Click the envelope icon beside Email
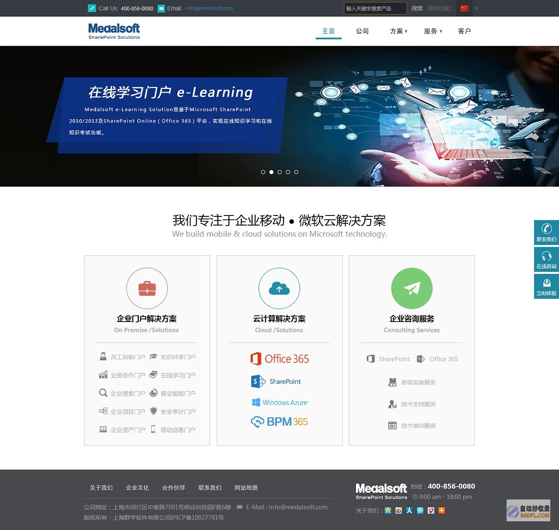Image resolution: width=559 pixels, height=530 pixels. click(x=161, y=8)
